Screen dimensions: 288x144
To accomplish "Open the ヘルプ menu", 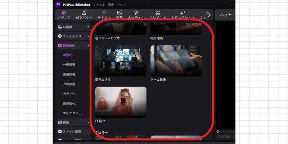I will [122, 5].
